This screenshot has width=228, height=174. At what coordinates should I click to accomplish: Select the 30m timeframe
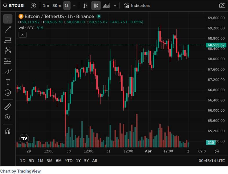[57, 6]
